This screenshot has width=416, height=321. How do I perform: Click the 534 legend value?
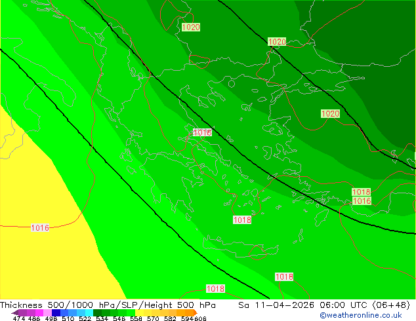pos(102,318)
